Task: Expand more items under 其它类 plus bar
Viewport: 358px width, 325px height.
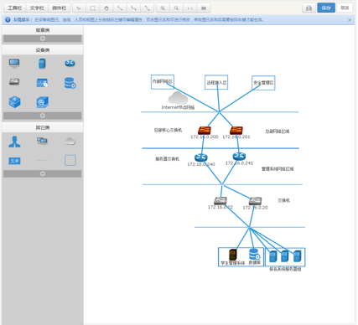Action: tap(43, 173)
